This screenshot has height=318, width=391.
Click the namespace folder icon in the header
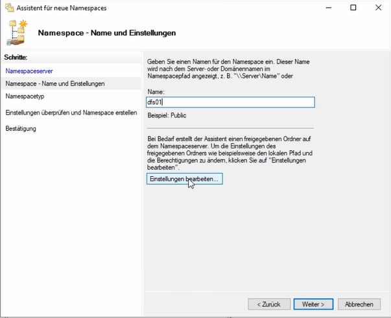coord(18,32)
